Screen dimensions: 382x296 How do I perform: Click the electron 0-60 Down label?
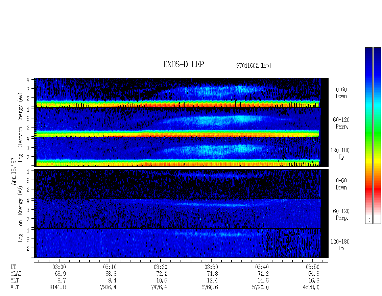(x=341, y=93)
